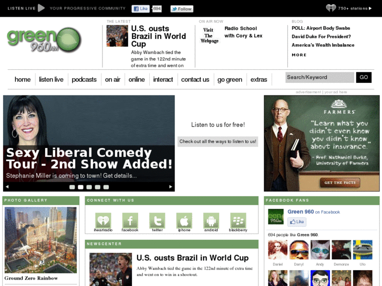Click the Farmers logo in the ad

click(x=339, y=107)
